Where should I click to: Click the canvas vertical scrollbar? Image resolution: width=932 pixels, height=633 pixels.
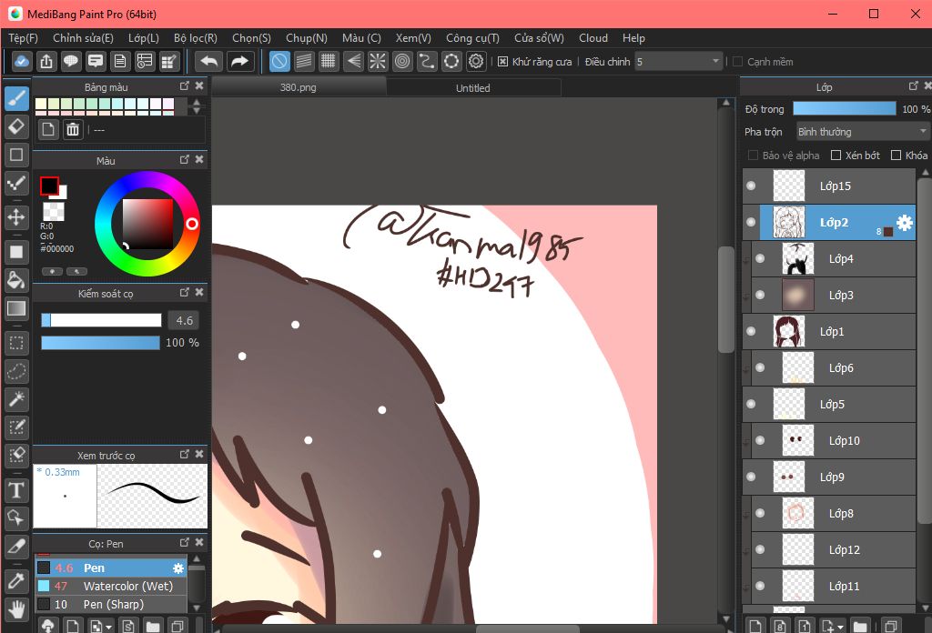click(725, 300)
